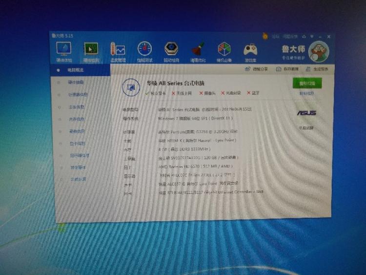Click the 光盘刻录 status indicator
The image size is (366, 275).
click(x=231, y=93)
